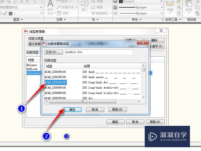Select the multiline text (多行文字) tool
The height and width of the screenshot is (151, 201).
[x=51, y=8]
